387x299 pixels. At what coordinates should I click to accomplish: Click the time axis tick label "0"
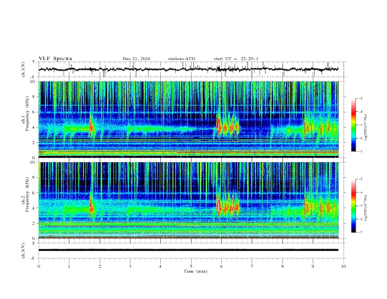pos(39,266)
